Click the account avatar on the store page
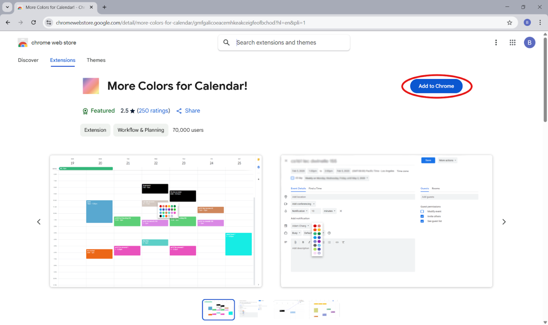Screen dimensions: 548x325 [x=529, y=42]
